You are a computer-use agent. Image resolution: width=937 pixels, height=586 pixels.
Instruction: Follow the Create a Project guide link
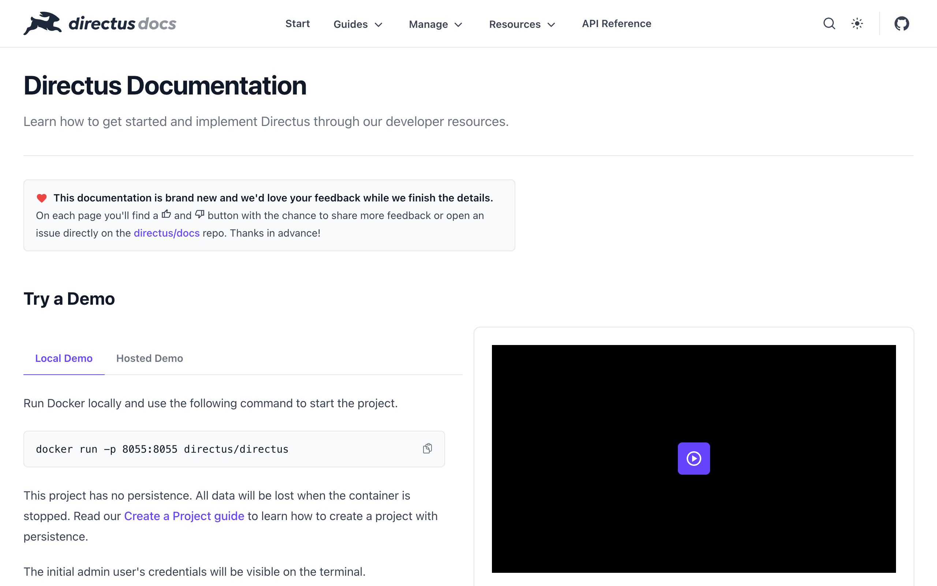tap(184, 516)
